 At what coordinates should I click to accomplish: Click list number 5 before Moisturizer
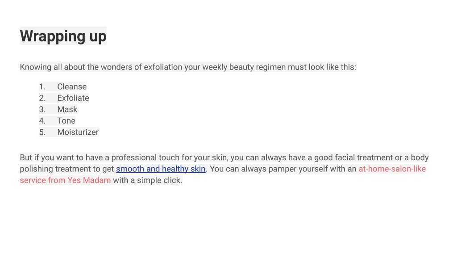pos(42,132)
